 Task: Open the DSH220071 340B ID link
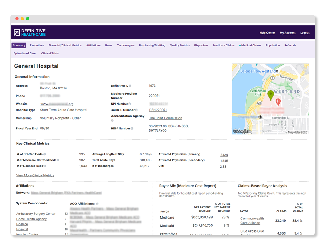158,110
